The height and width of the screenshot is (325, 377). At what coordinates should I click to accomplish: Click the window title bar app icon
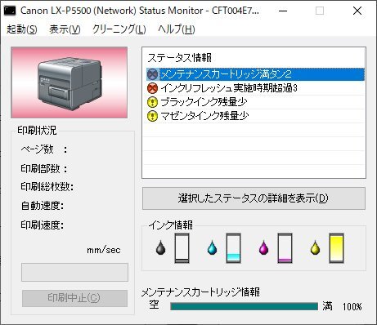pyautogui.click(x=10, y=11)
